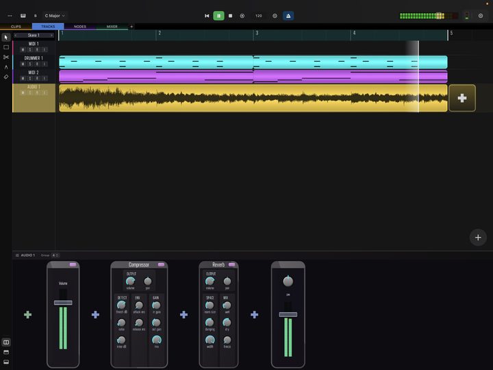Add device at start of chain (green plus)

tap(27, 314)
